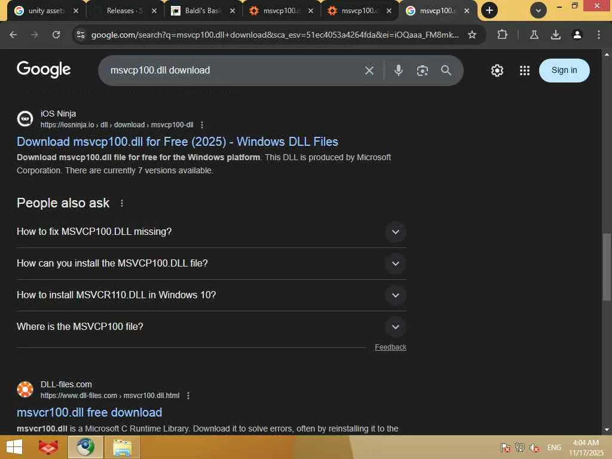Screen dimensions: 612x459
Task: Open the Windows Start button
Action: (x=14, y=447)
